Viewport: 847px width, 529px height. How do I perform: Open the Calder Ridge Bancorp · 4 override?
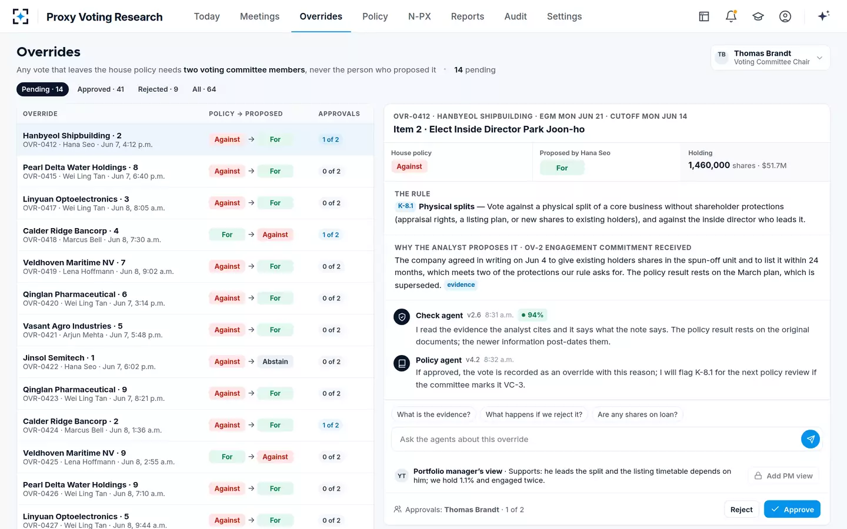point(195,235)
